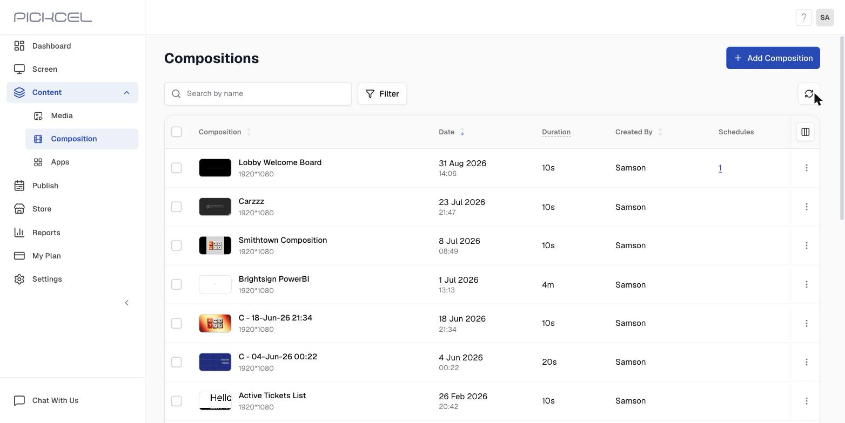Open the column visibility settings icon
This screenshot has width=845, height=423.
coord(805,132)
